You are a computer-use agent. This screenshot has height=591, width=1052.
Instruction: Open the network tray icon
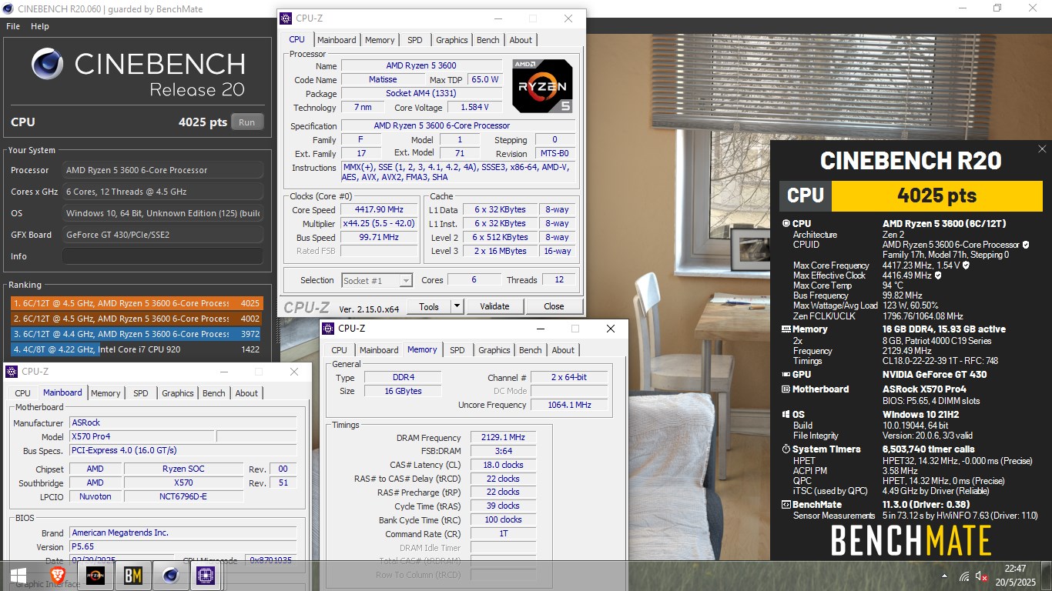964,576
